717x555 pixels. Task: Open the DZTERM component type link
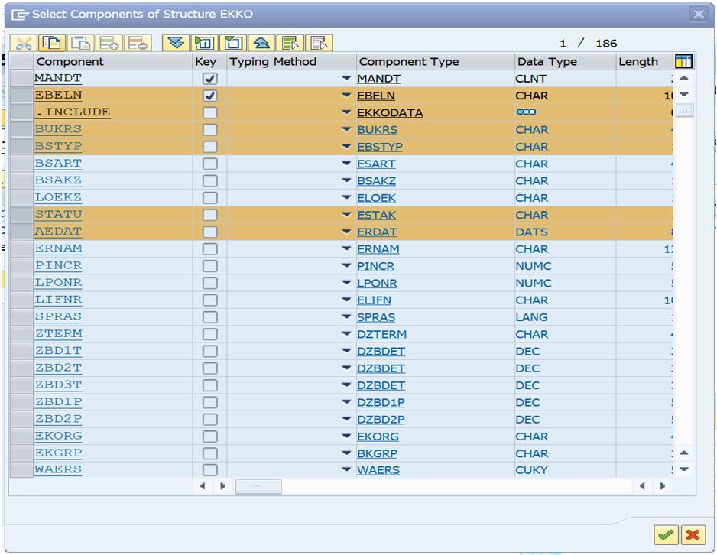(x=382, y=335)
